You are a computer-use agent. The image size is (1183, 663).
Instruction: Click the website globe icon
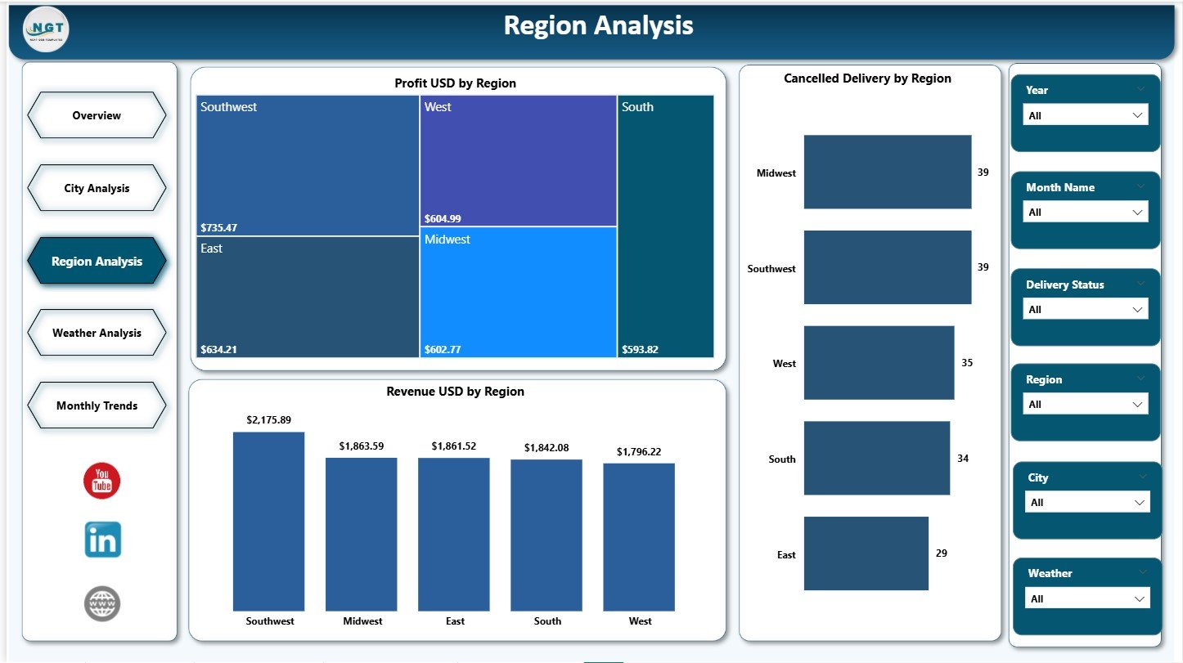coord(101,603)
